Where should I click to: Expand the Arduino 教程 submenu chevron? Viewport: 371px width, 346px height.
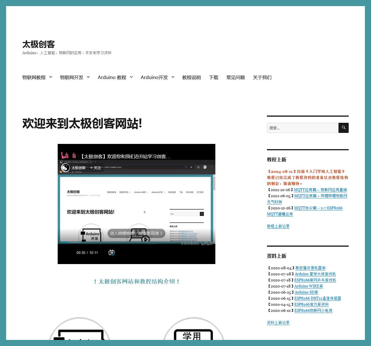click(x=131, y=77)
